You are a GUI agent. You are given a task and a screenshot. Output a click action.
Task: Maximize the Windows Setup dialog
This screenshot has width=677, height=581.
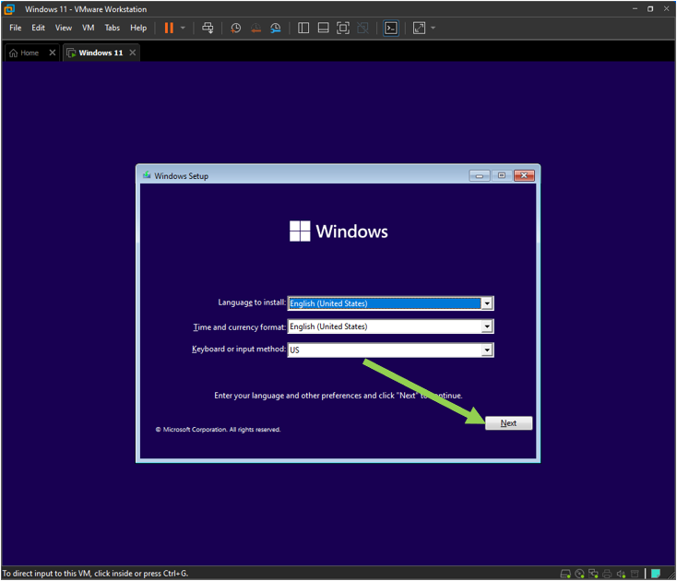click(x=502, y=175)
